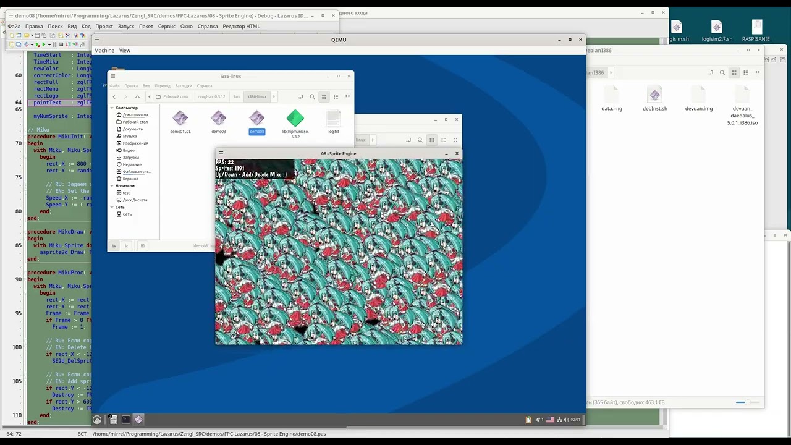Select libchipmunk.so.5.3.2 library file

(x=295, y=124)
